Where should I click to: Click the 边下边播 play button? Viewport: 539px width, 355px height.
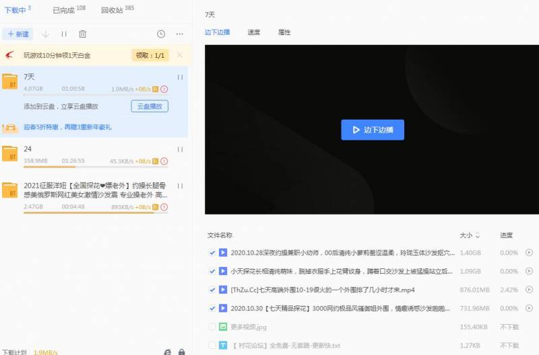coord(372,130)
